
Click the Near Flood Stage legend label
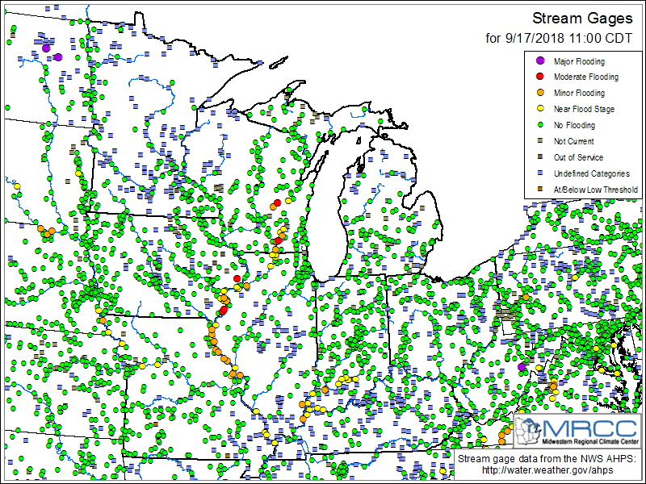pos(584,109)
